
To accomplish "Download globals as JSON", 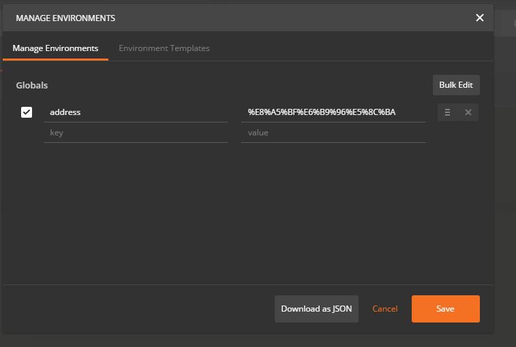I will pos(316,308).
